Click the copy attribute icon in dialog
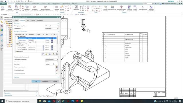The image size is (183, 103). click(x=50, y=54)
